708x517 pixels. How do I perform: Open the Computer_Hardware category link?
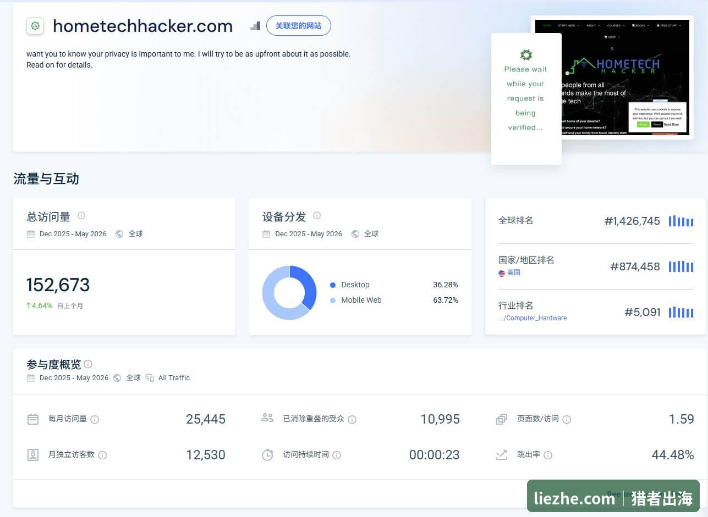tap(533, 318)
